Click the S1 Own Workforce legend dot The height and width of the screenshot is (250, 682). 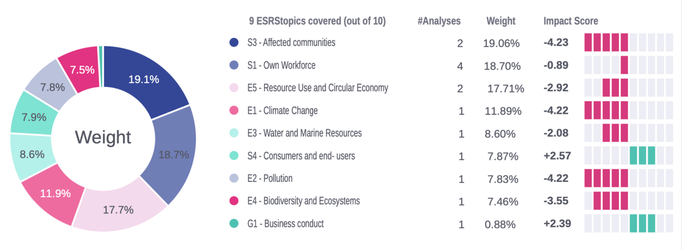(x=234, y=65)
